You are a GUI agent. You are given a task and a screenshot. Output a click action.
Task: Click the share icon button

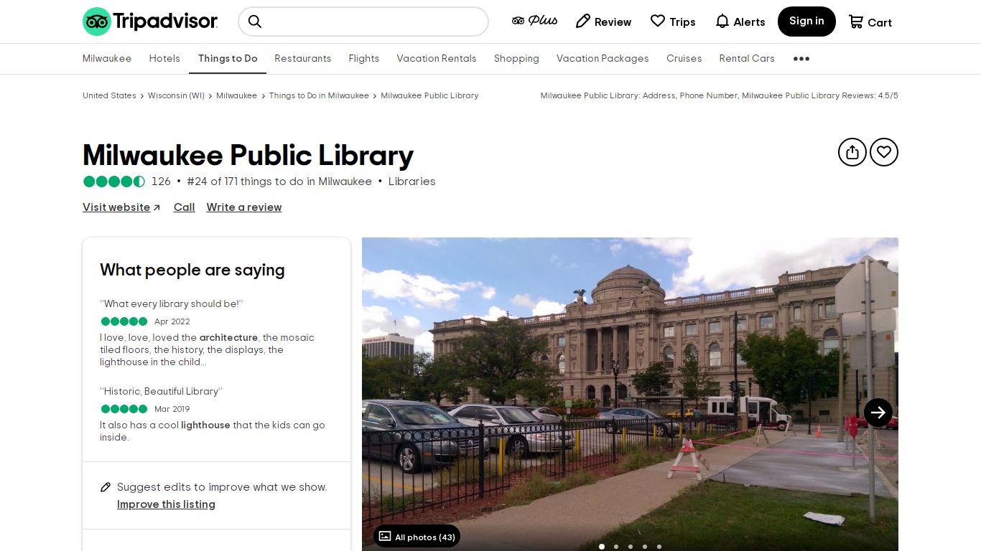point(852,152)
